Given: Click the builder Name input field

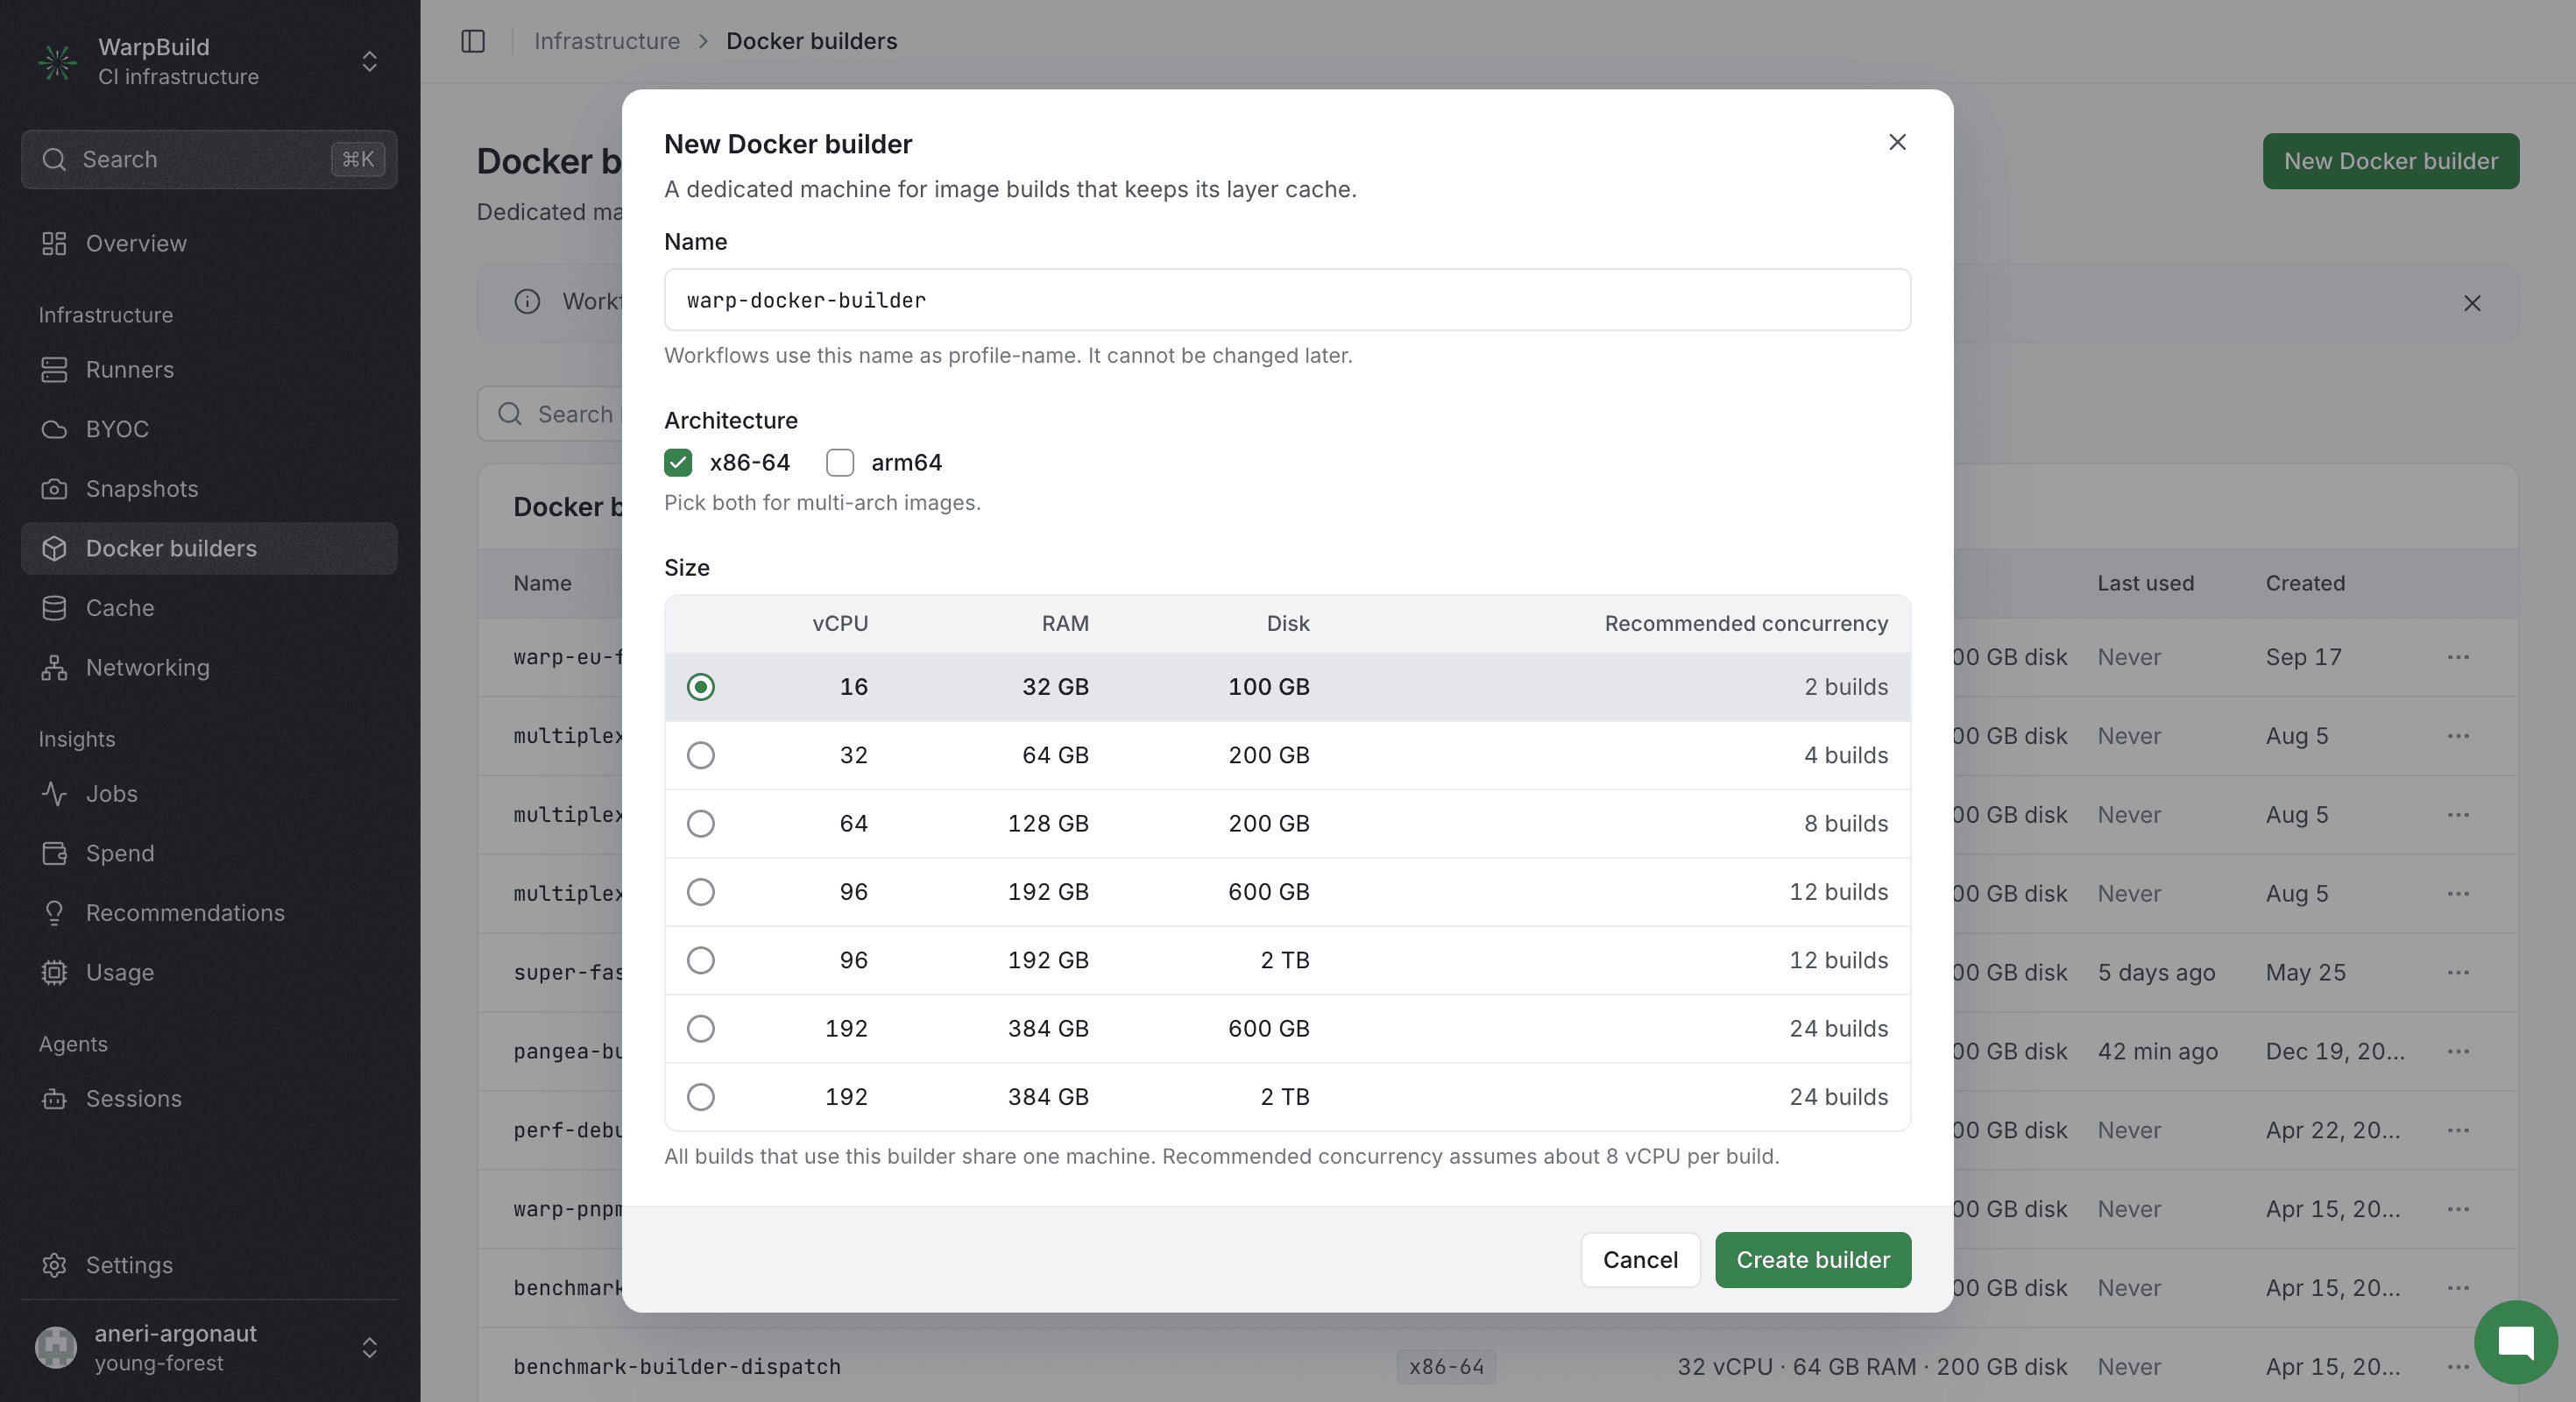Looking at the screenshot, I should point(1287,300).
